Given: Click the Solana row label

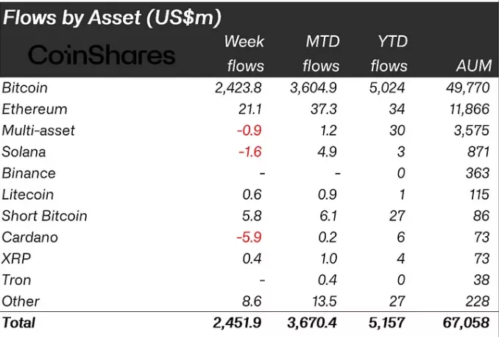Looking at the screenshot, I should coord(24,152).
